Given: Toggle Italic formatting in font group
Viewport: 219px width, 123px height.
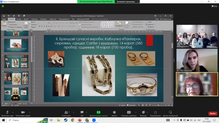Looking at the screenshot, I should pyautogui.click(x=42, y=26).
